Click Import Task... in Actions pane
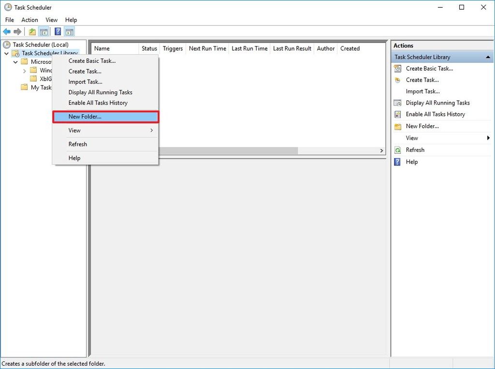Screen dimensions: 495x369 tap(422, 91)
